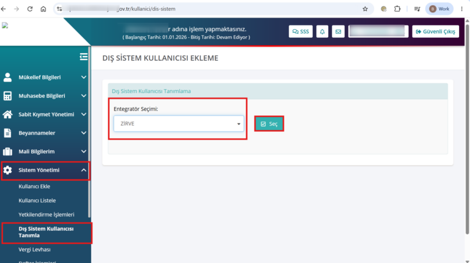Viewport: 470px width, 263px height.
Task: Open the messages envelope icon
Action: click(338, 32)
